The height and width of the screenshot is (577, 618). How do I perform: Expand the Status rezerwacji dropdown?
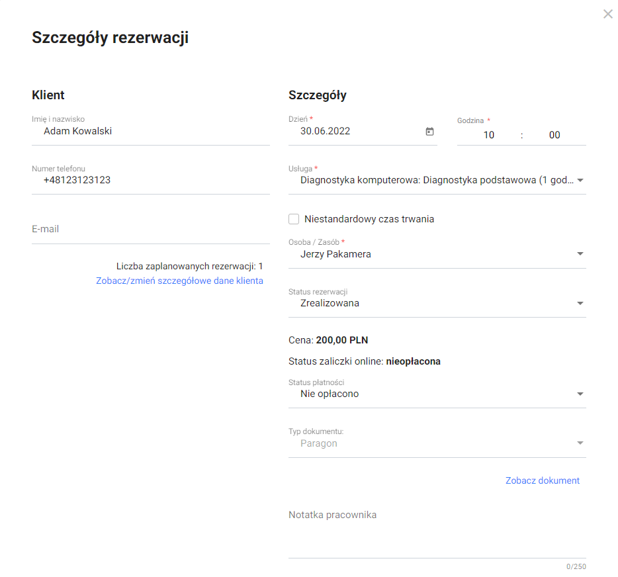point(580,304)
